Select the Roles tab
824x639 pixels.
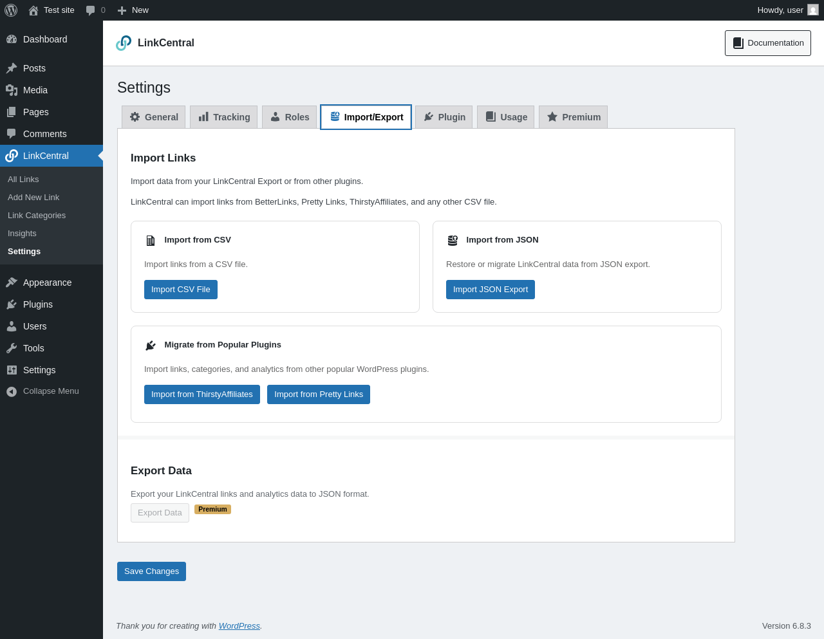(x=290, y=117)
